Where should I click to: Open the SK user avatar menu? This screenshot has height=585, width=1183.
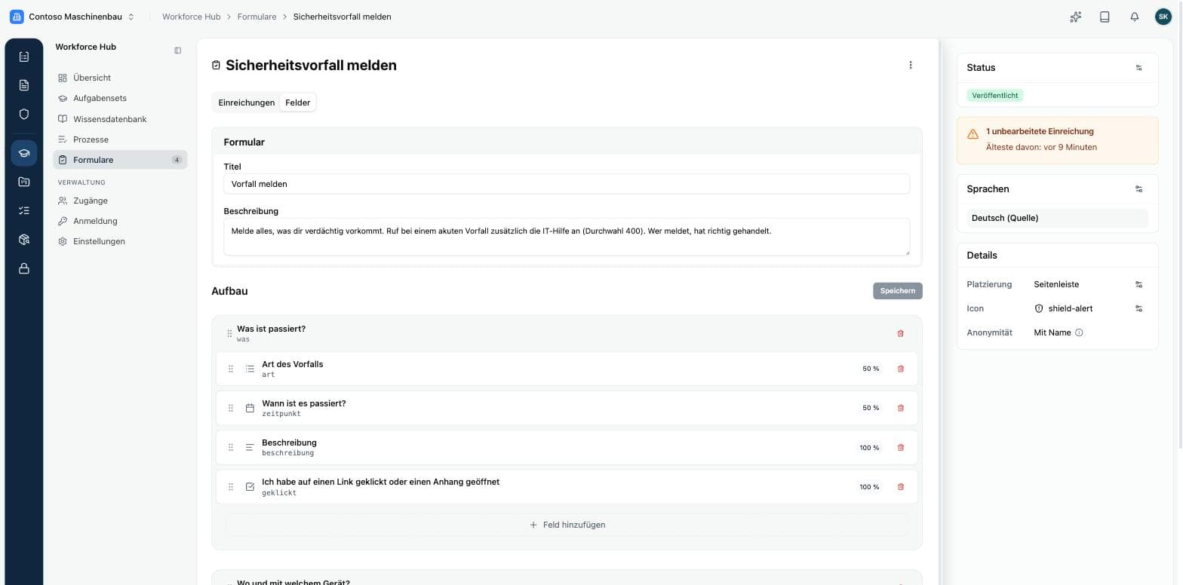[x=1163, y=17]
